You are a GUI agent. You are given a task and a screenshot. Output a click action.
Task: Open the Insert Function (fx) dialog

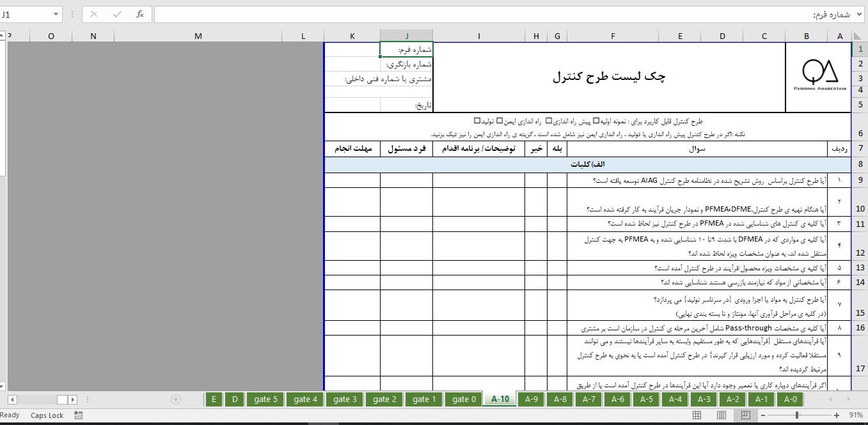[139, 13]
